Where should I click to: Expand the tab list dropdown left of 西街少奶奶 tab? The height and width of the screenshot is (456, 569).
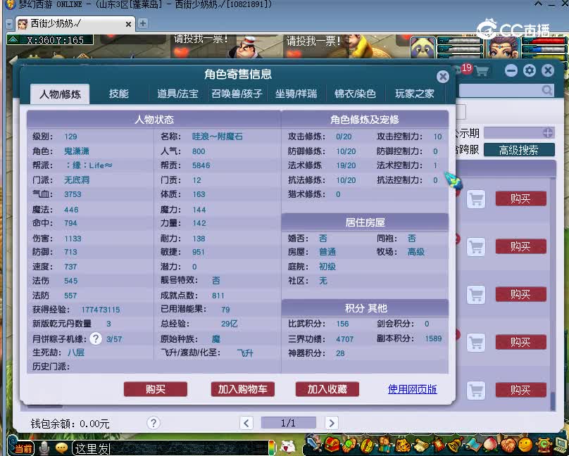(9, 24)
